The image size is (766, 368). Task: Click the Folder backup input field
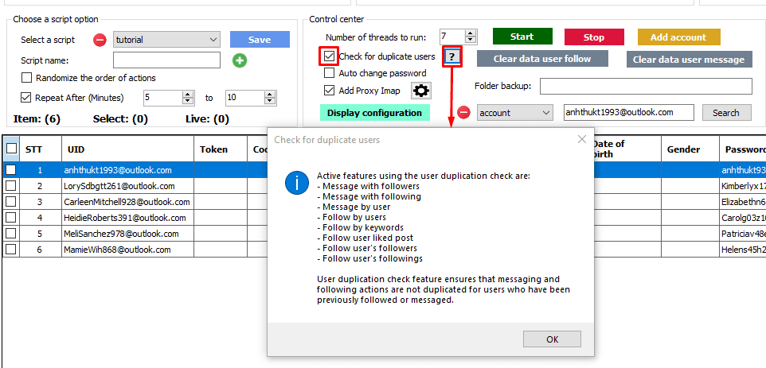(646, 86)
